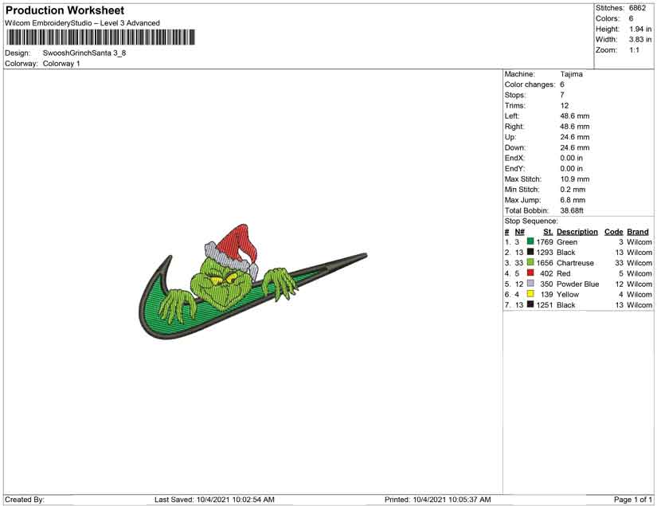Screen dimensions: 657x506
Task: Click the design name 'SwooshGrinchSanta 3_8'
Action: coord(84,53)
